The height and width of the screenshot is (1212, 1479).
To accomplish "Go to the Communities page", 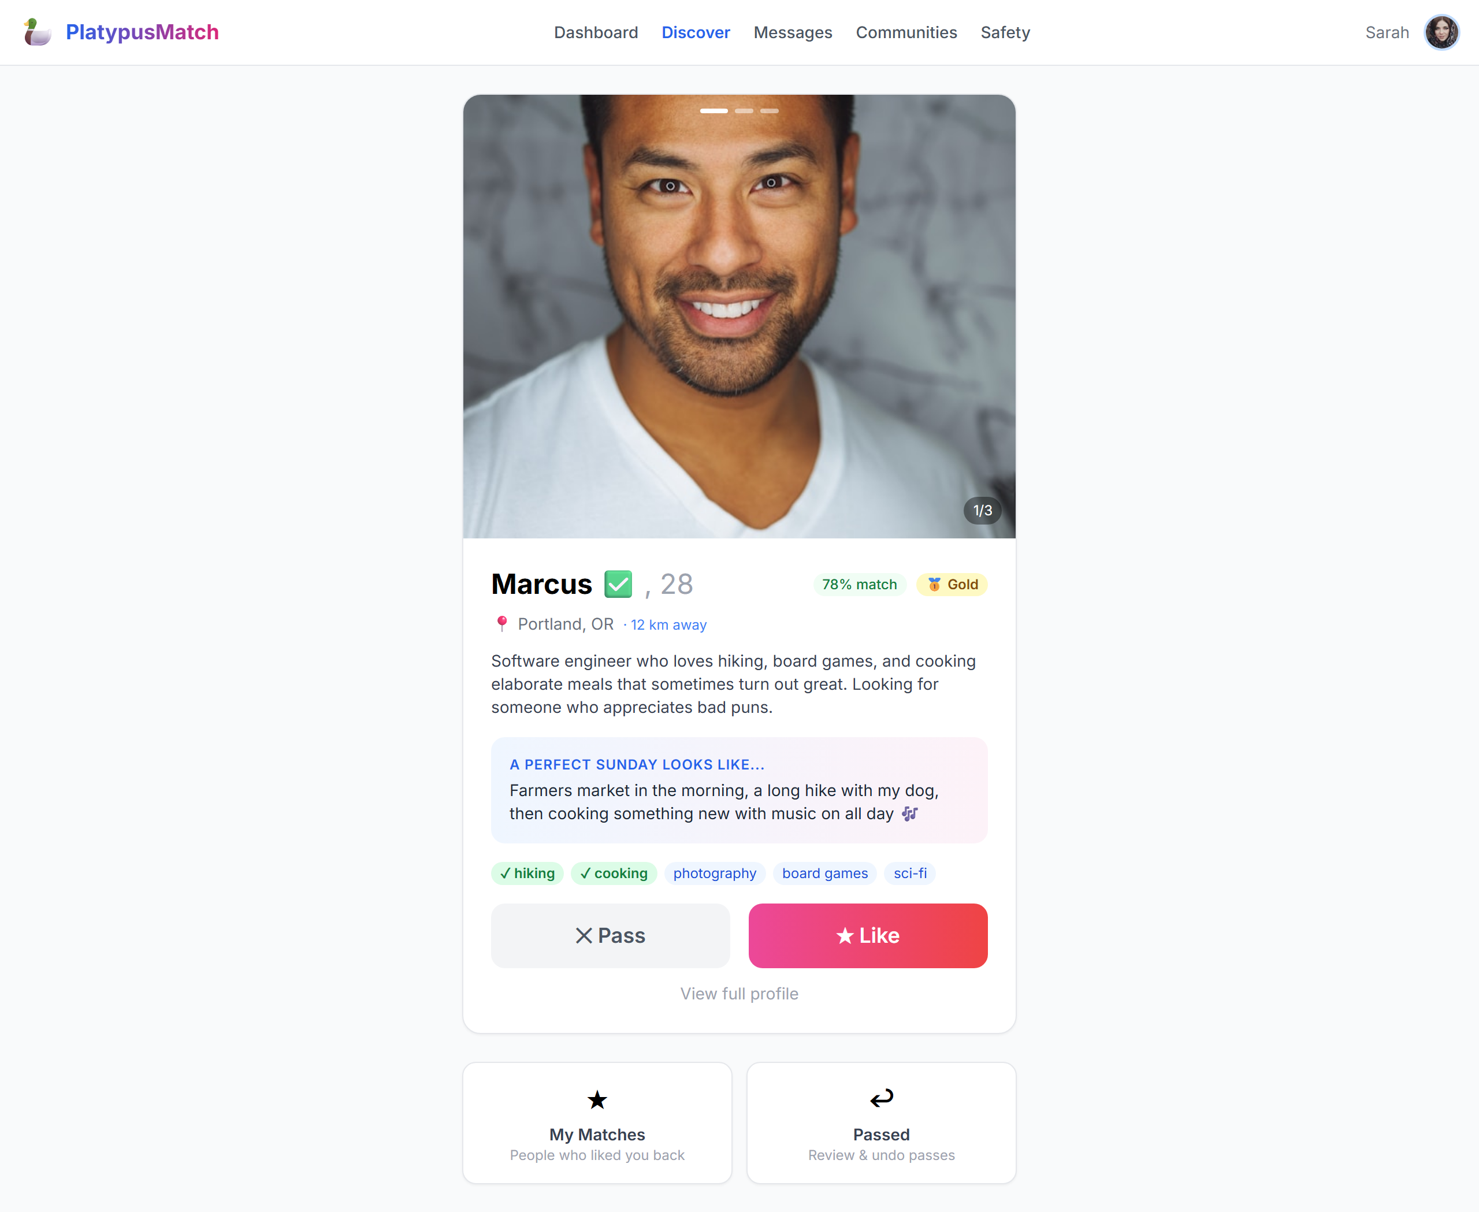I will 906,33.
